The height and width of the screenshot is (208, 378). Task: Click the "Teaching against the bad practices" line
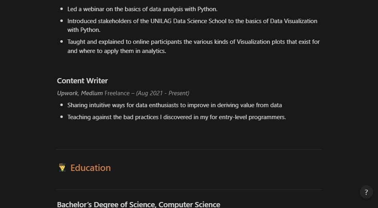tap(176, 117)
